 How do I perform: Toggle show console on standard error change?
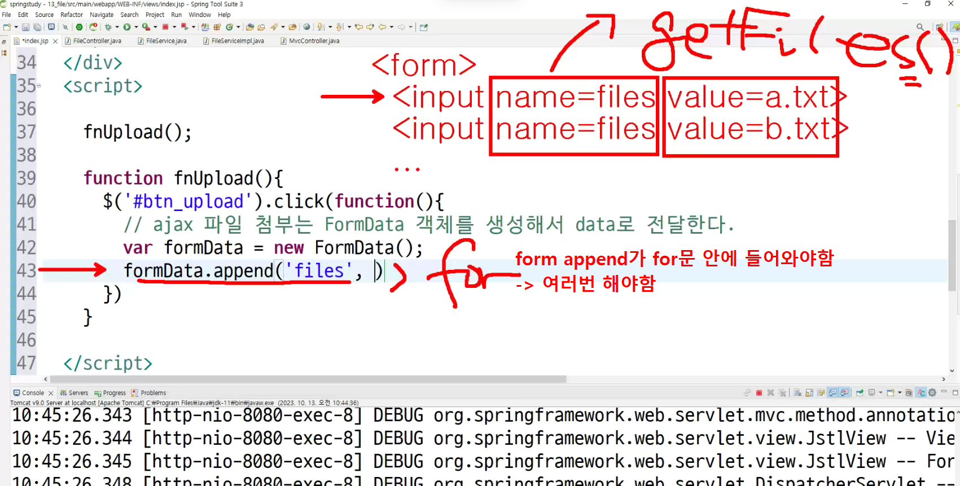[x=844, y=393]
